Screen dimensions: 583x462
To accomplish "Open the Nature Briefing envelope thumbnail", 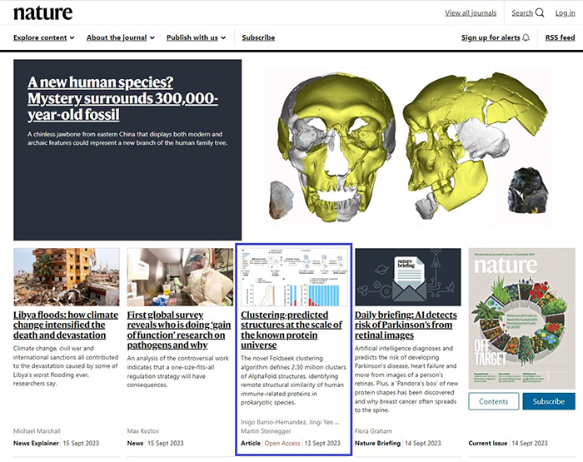I will pos(408,277).
